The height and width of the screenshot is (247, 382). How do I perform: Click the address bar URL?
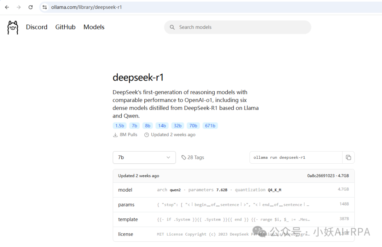pyautogui.click(x=87, y=7)
